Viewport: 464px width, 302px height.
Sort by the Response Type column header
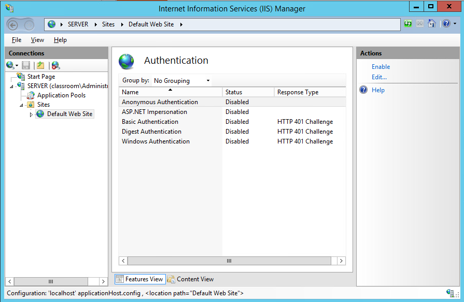point(310,92)
